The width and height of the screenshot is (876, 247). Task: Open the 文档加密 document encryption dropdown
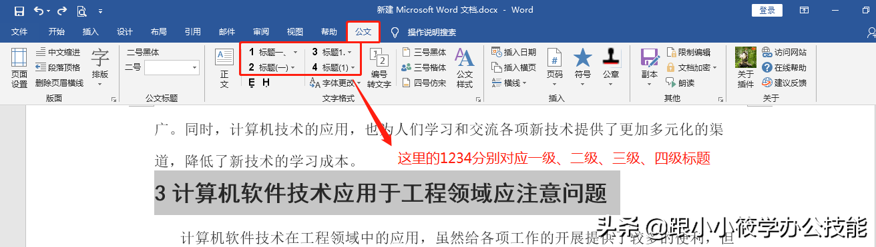tap(691, 67)
